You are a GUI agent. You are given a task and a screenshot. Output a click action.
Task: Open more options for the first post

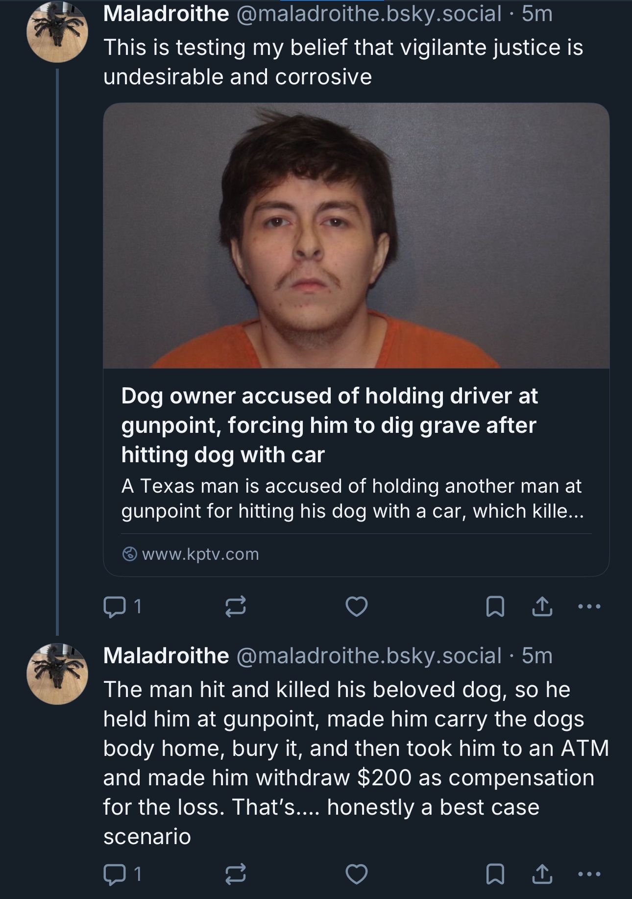[589, 607]
